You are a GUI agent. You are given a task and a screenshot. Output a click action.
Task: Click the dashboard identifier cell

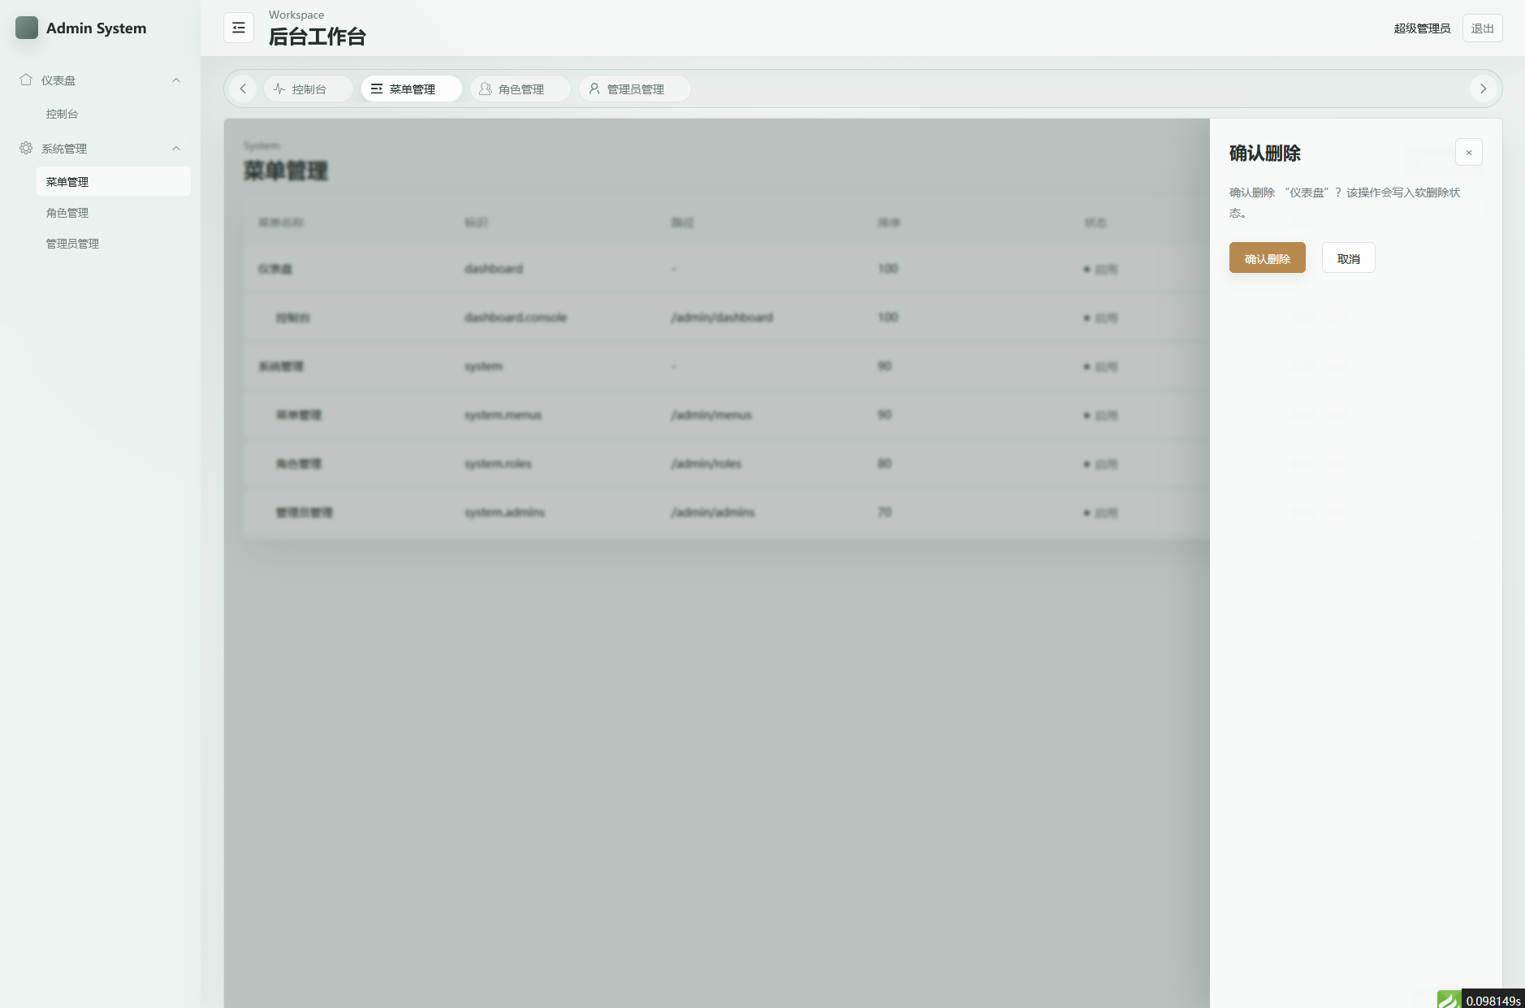pos(494,268)
